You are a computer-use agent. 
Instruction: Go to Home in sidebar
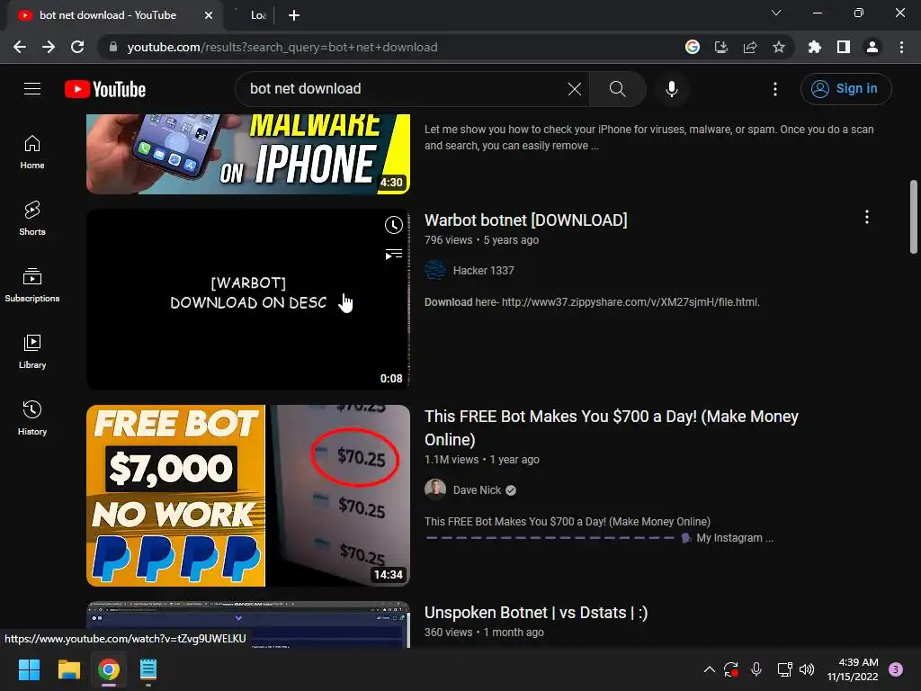click(32, 152)
